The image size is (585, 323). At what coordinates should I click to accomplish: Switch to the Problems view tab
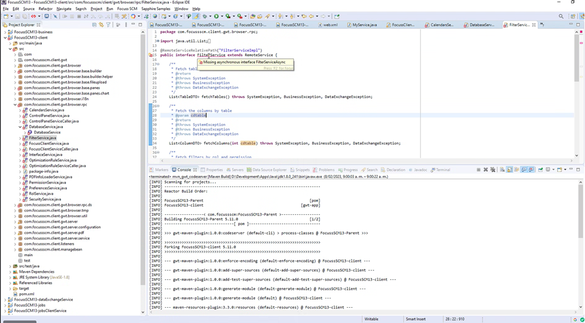coord(324,170)
